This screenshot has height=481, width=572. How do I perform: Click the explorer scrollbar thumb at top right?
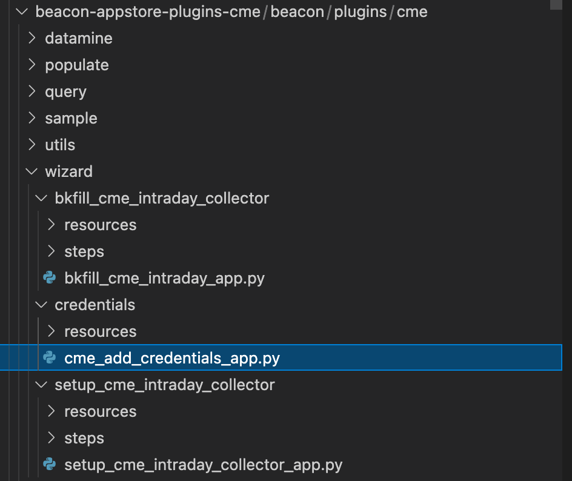click(556, 5)
